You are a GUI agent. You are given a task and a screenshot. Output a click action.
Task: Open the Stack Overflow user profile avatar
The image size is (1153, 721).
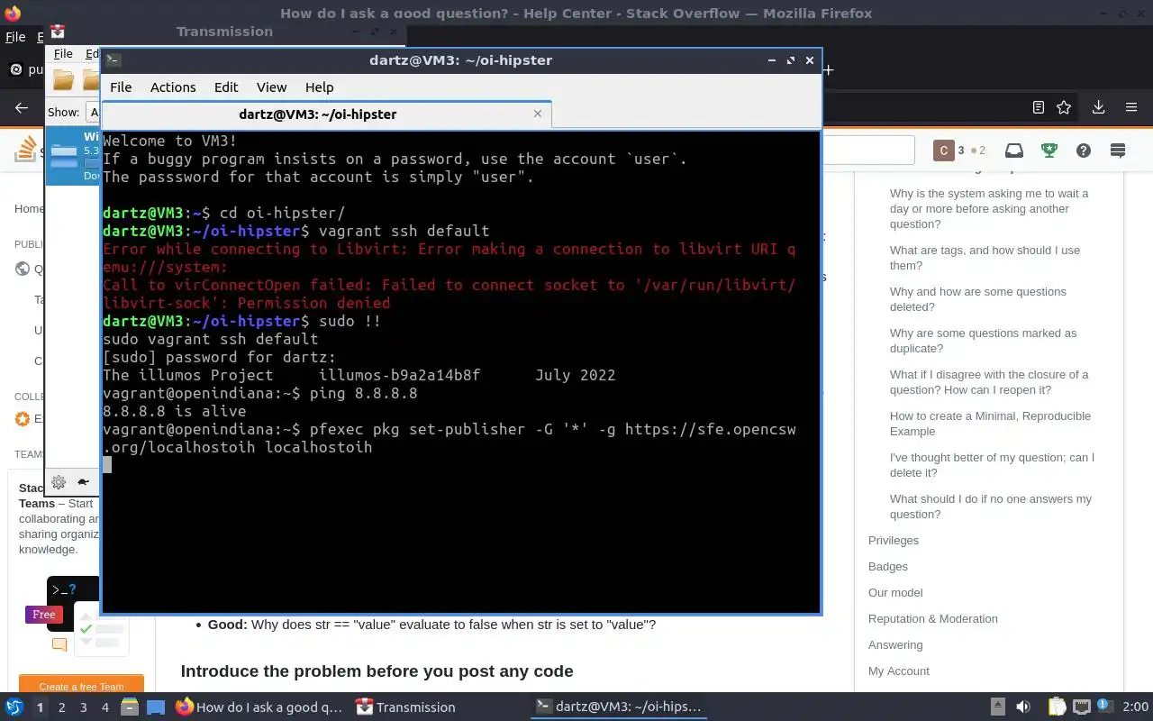[x=943, y=151]
